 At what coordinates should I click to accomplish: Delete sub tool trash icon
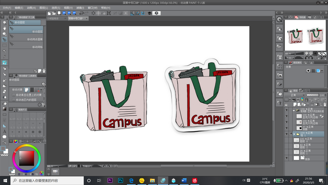[44, 71]
